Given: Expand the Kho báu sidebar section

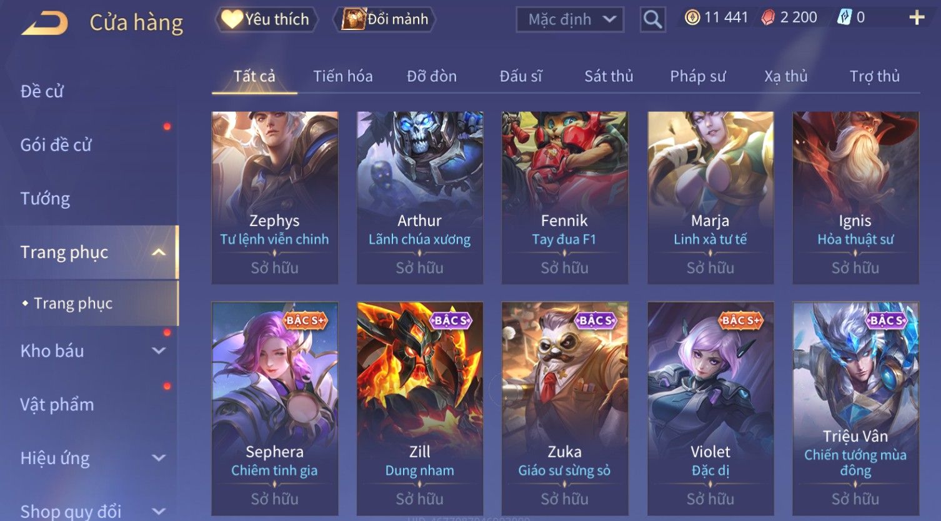Looking at the screenshot, I should click(x=159, y=351).
